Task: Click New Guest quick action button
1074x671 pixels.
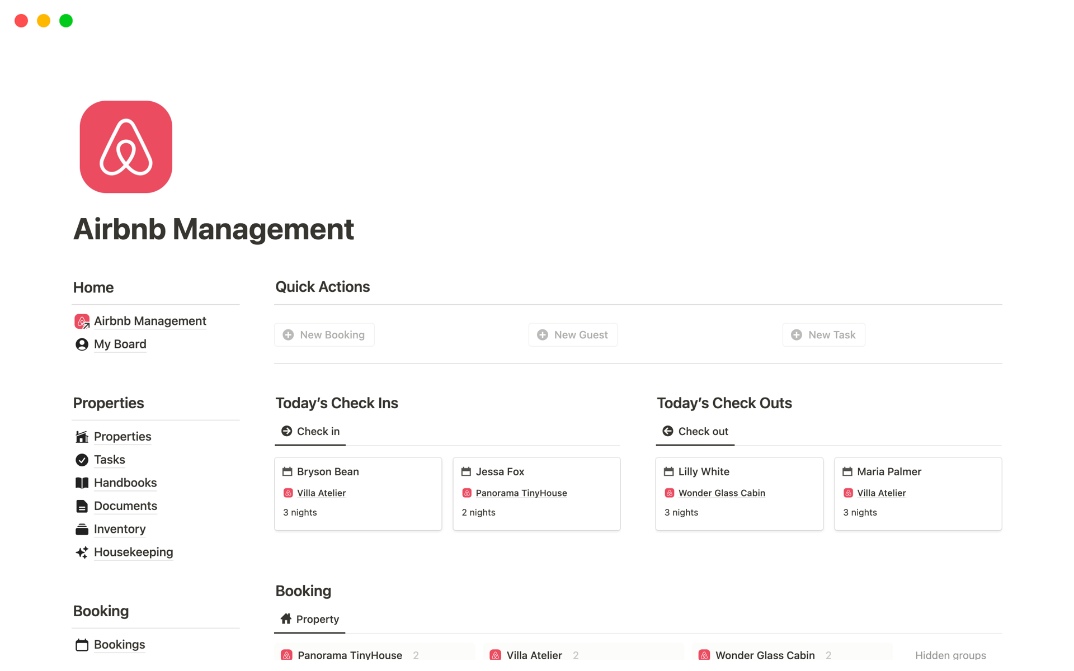Action: click(572, 335)
